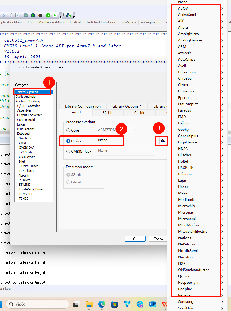Click the go to next bookmark page icon
The width and height of the screenshot is (231, 311).
[17, 15]
